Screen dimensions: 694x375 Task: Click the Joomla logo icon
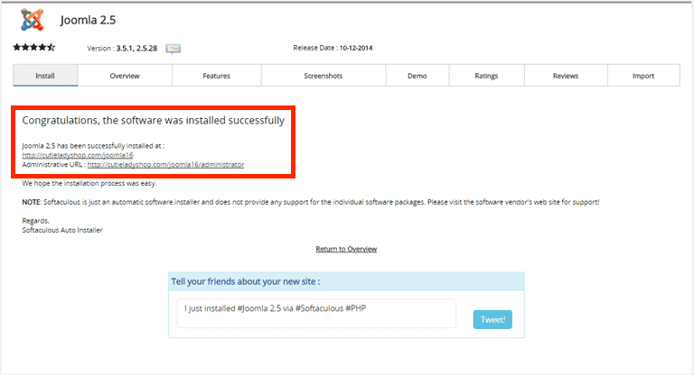click(33, 20)
